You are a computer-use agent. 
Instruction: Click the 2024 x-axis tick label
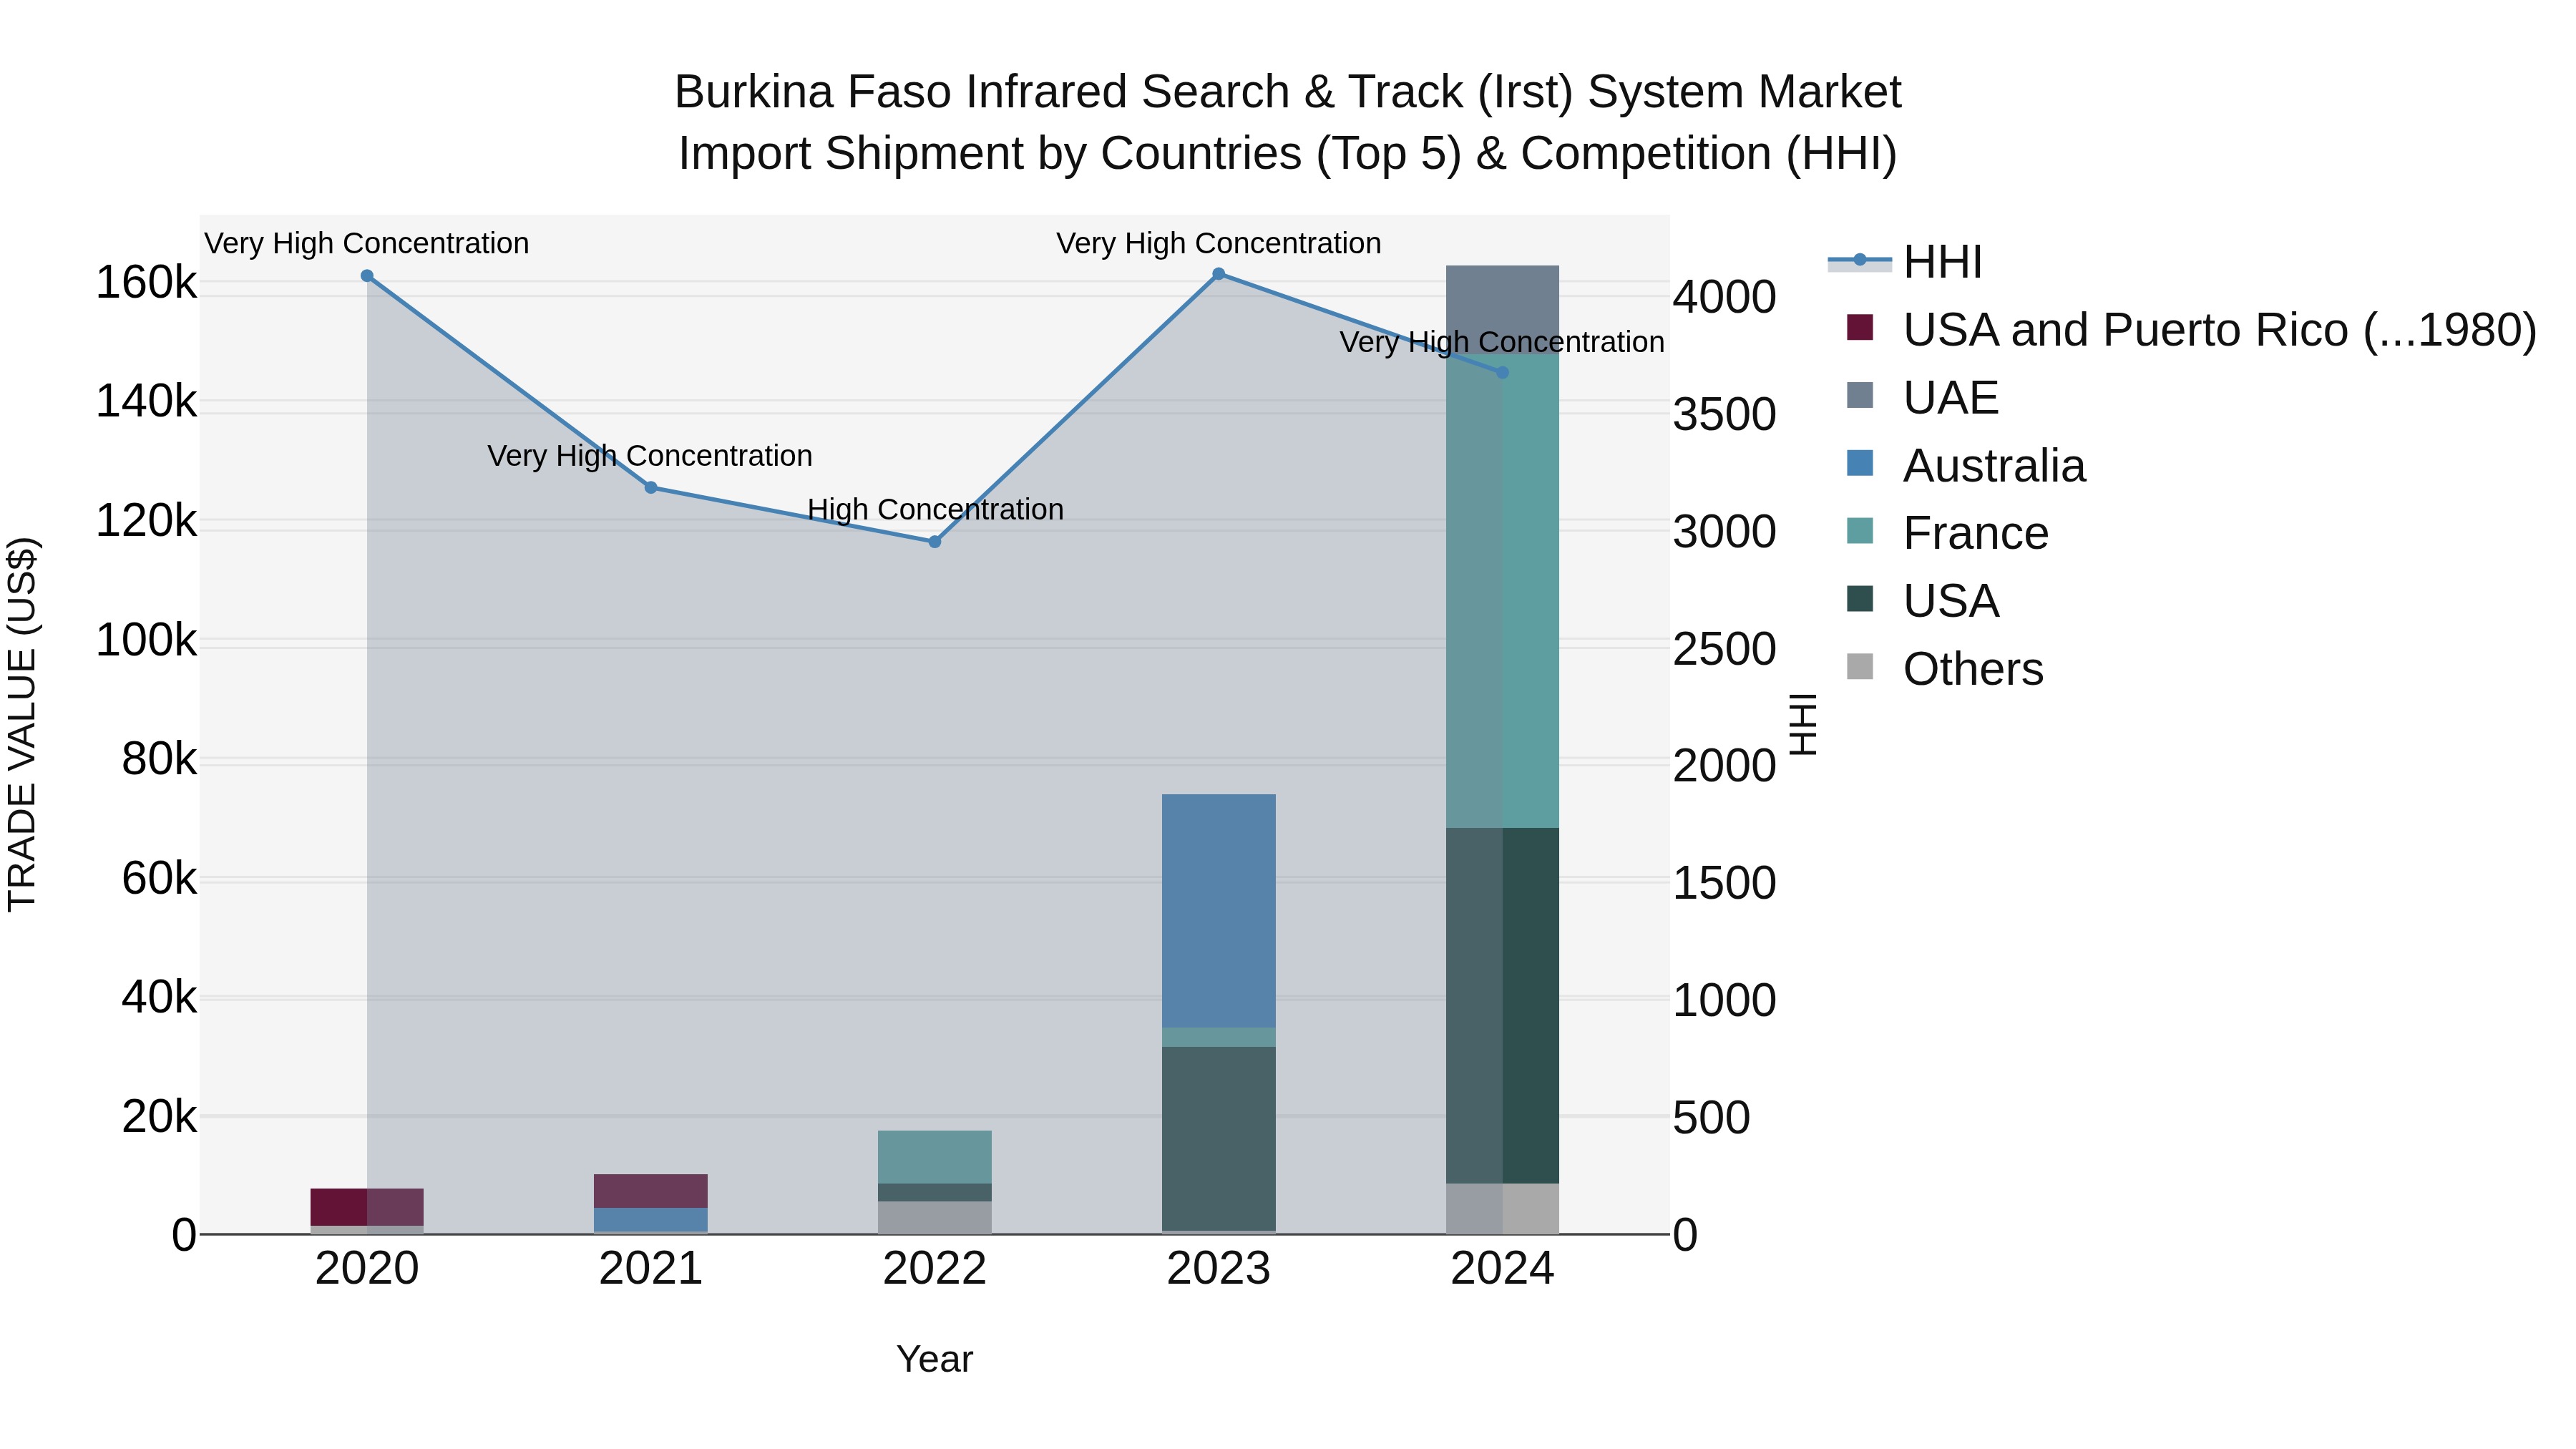[1502, 1269]
